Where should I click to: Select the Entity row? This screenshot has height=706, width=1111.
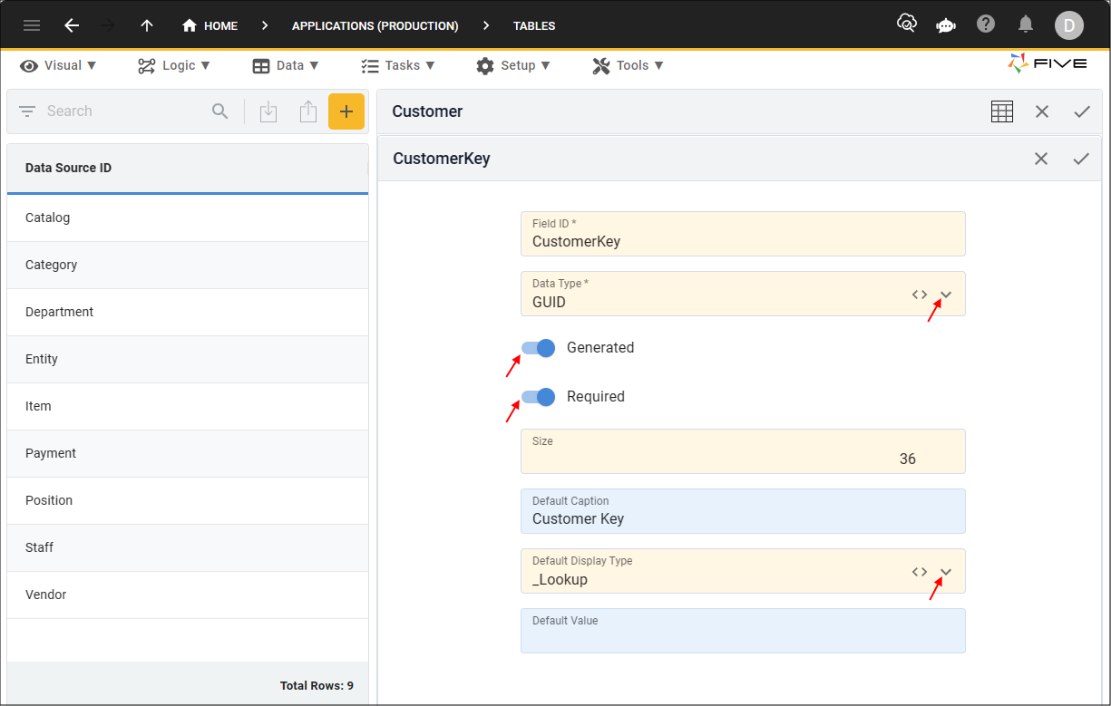[188, 359]
